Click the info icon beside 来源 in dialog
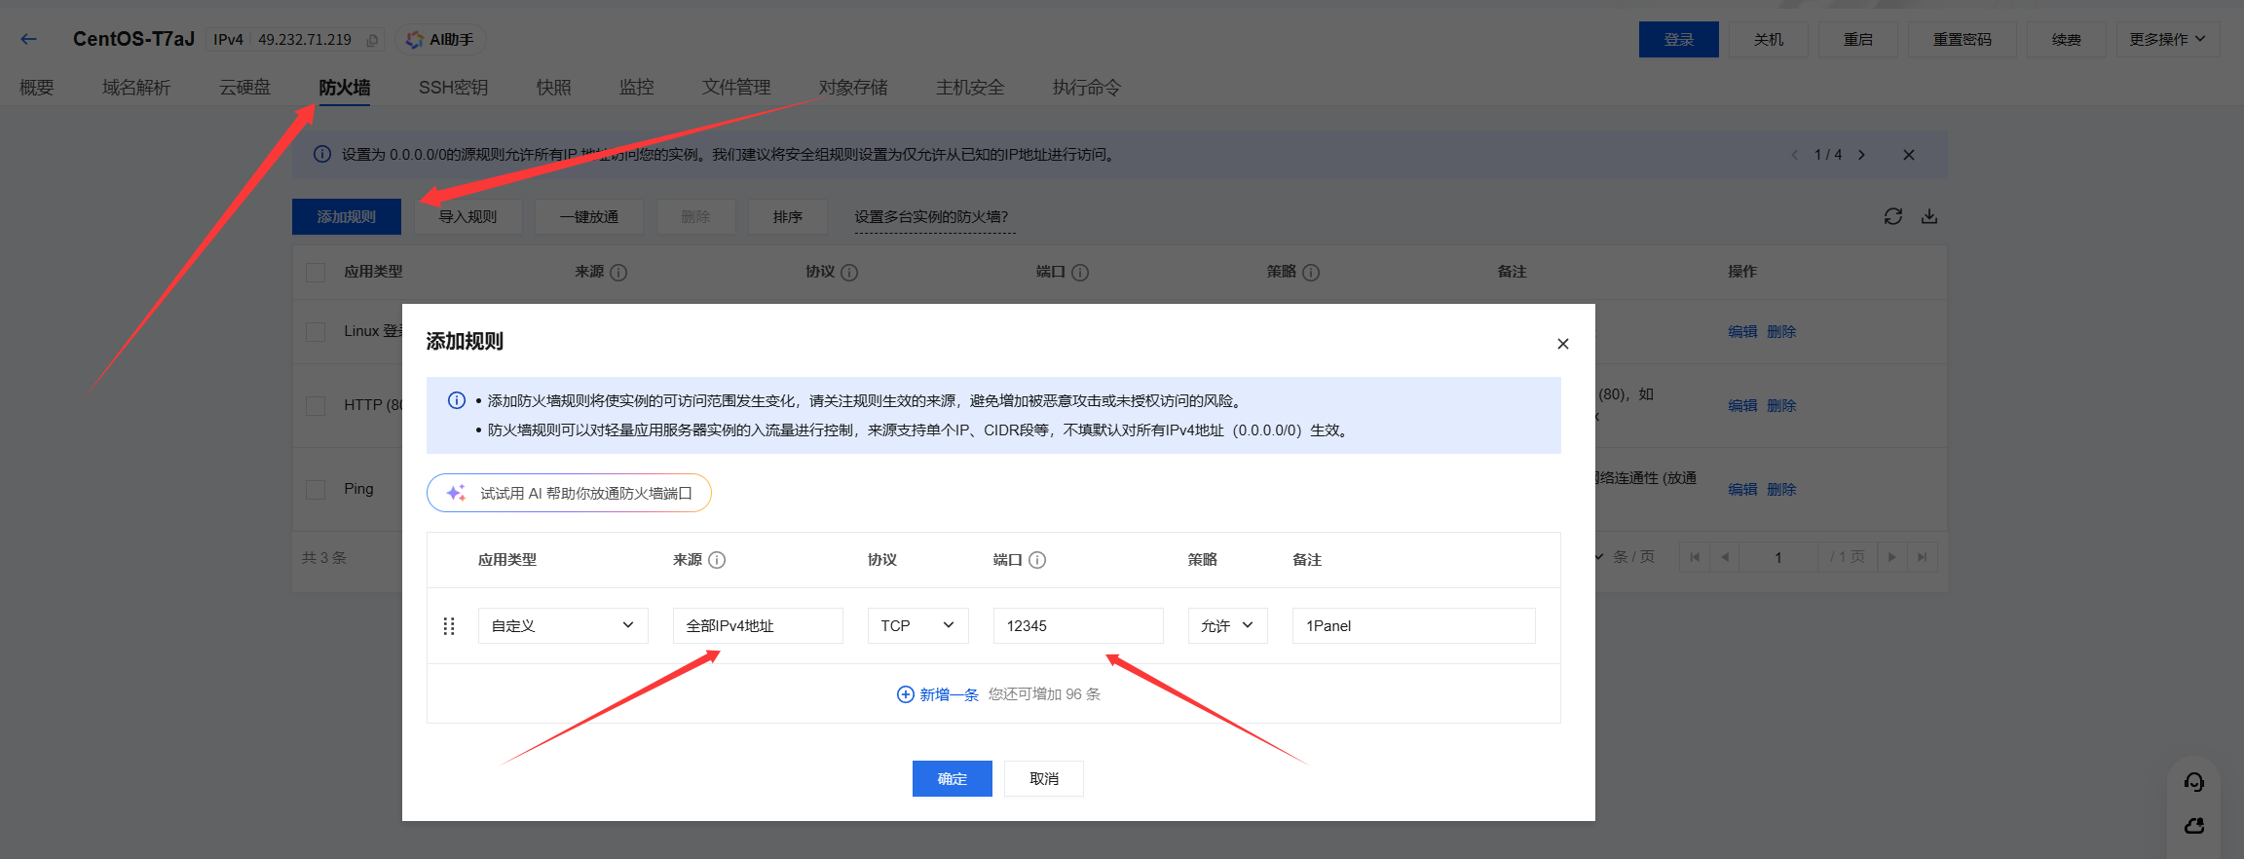The image size is (2244, 859). tap(717, 560)
